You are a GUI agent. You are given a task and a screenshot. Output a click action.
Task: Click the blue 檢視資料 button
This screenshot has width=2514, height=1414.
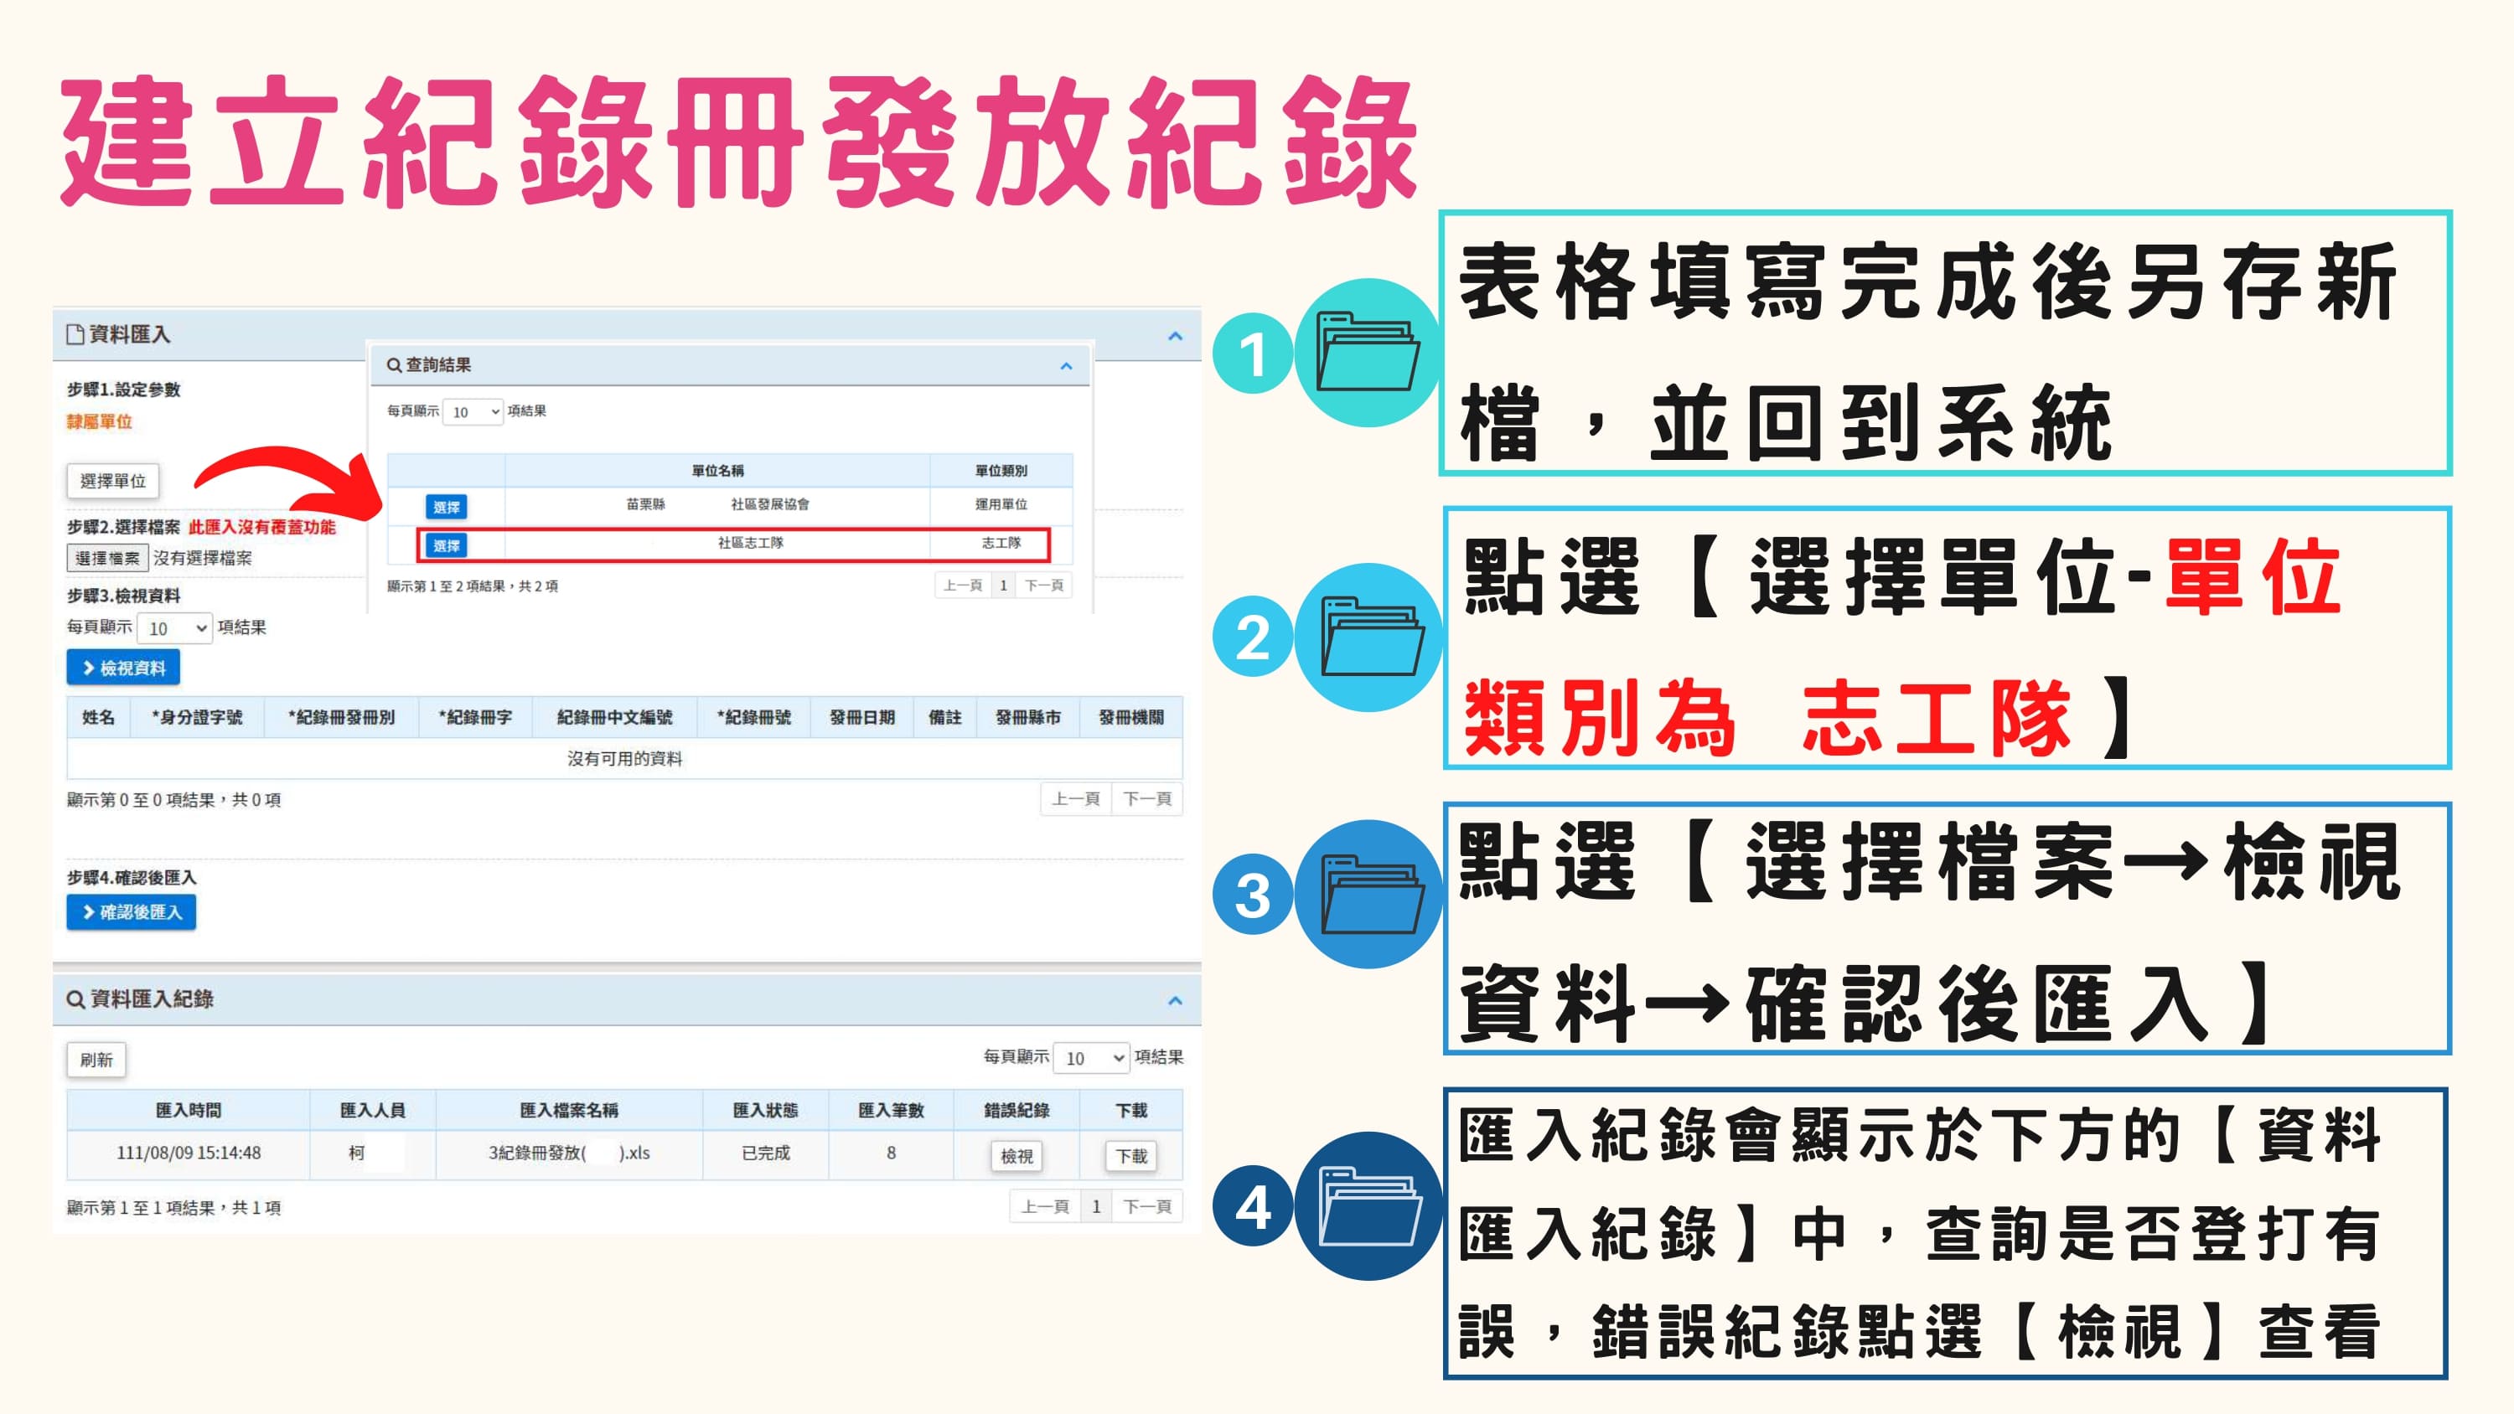(x=123, y=668)
